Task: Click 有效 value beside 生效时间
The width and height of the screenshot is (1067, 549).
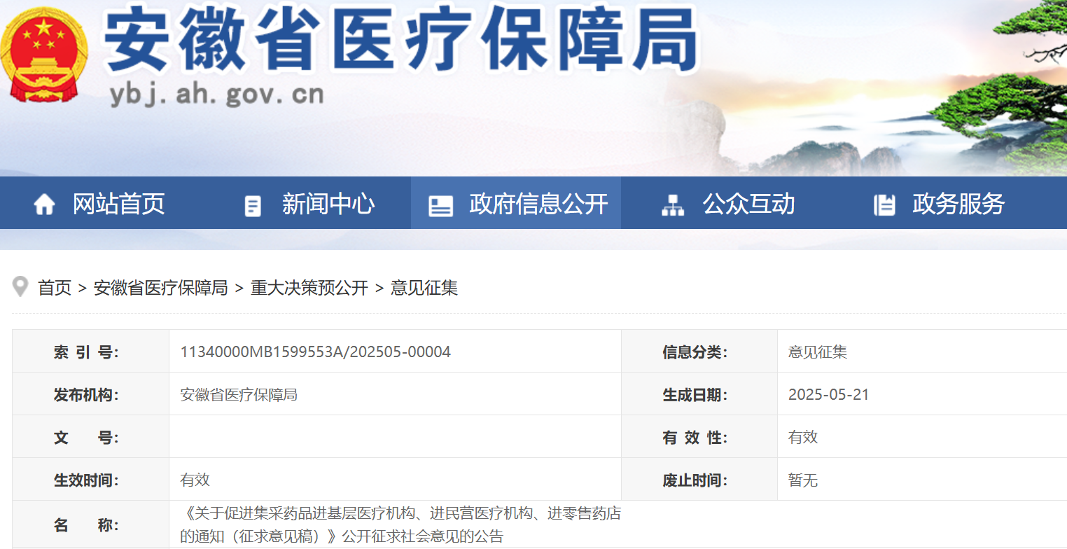Action: point(195,480)
